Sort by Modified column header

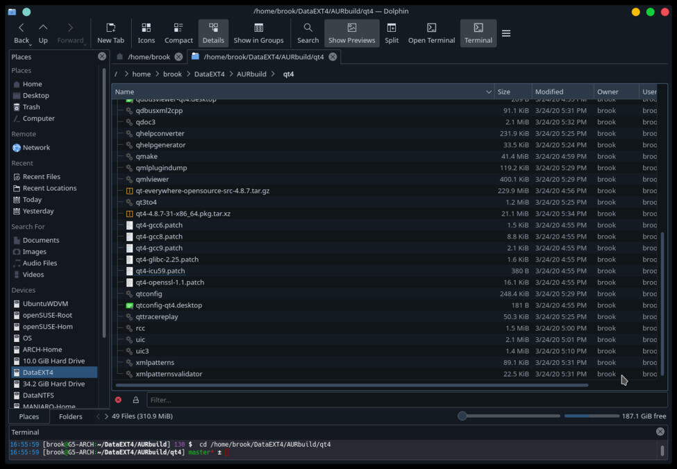[562, 92]
